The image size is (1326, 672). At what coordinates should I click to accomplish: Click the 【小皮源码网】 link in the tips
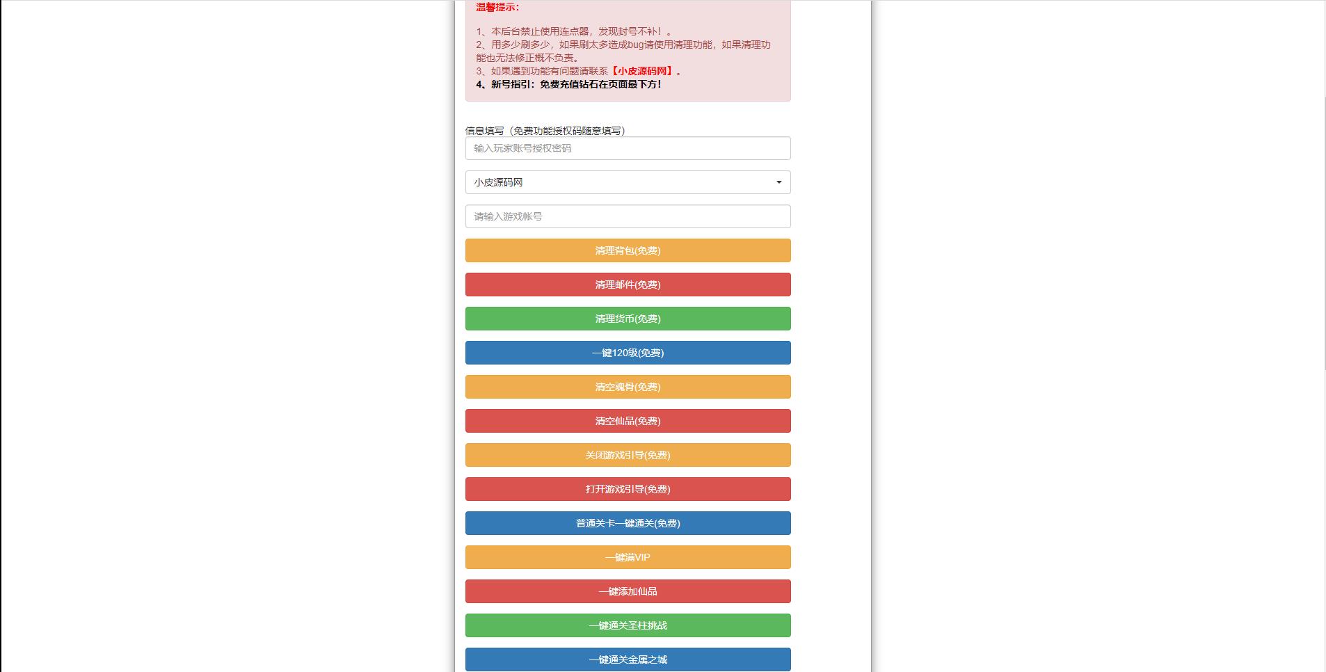pyautogui.click(x=644, y=70)
